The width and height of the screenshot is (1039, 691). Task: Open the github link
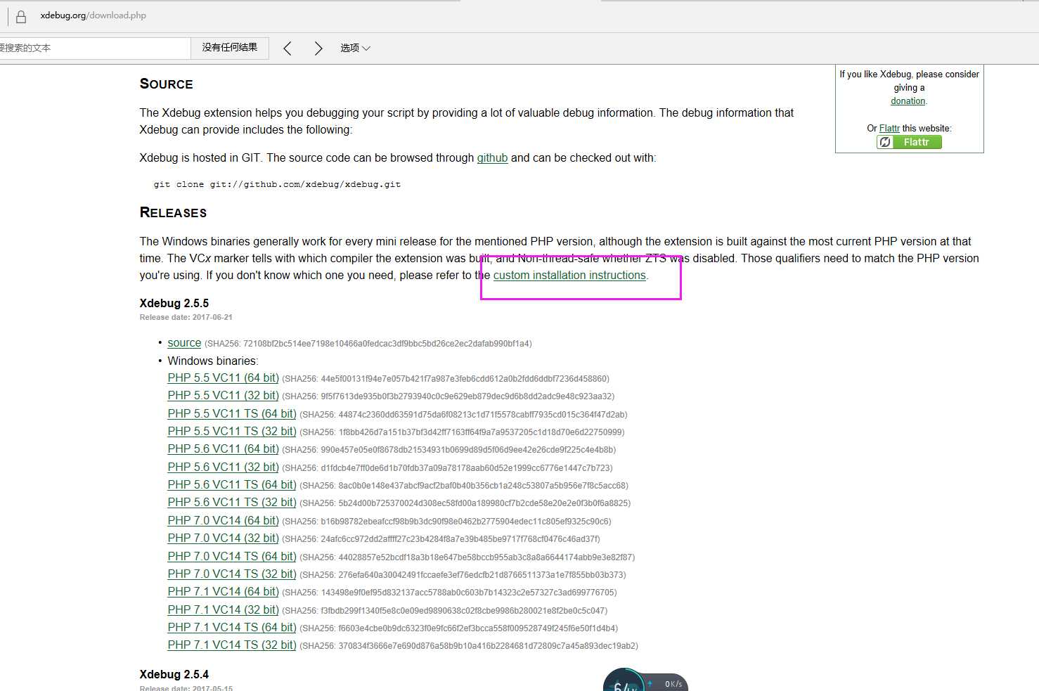click(492, 157)
